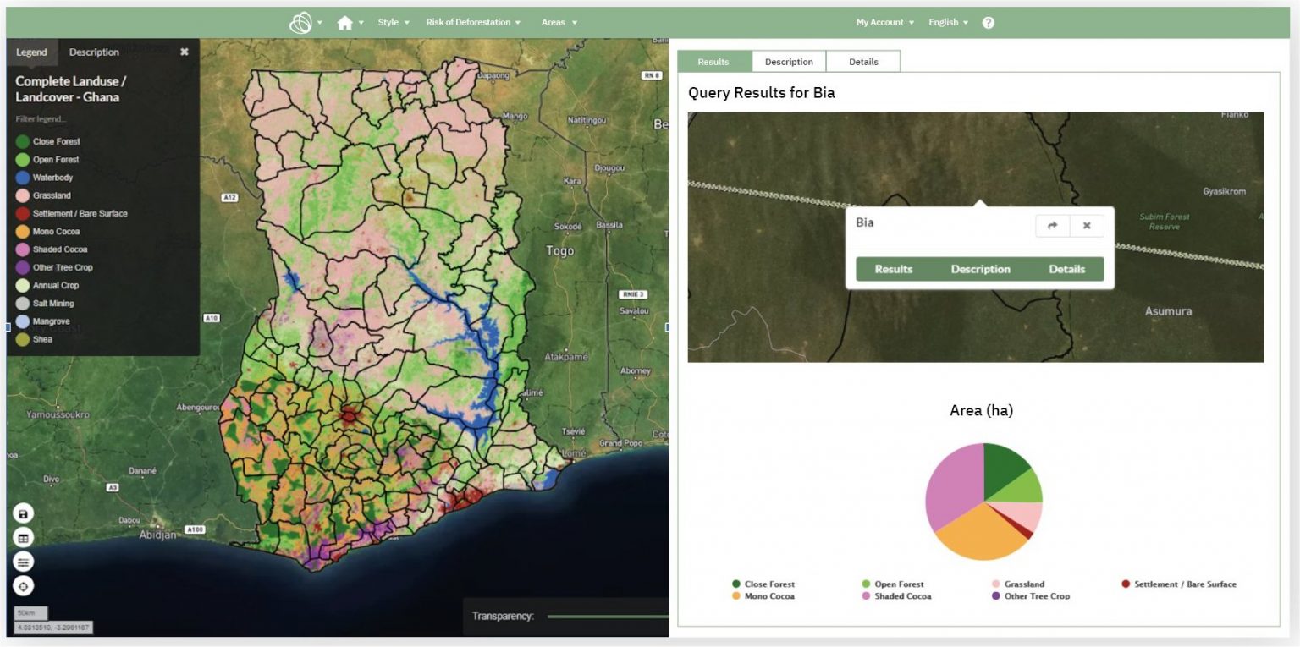This screenshot has width=1300, height=647.
Task: Toggle Shaded Cocoa in pie chart legend
Action: pyautogui.click(x=896, y=596)
